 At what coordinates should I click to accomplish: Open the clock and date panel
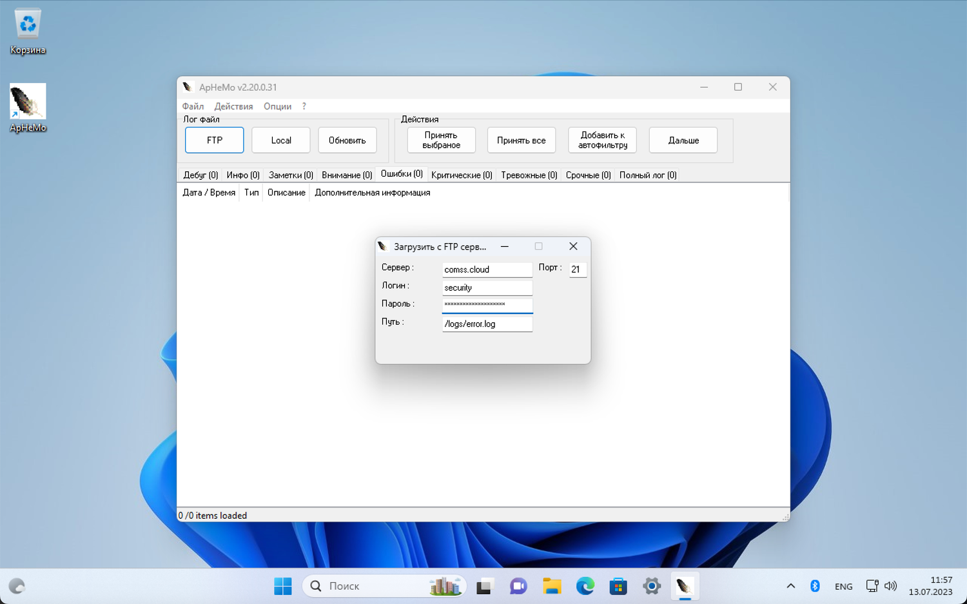pyautogui.click(x=930, y=586)
